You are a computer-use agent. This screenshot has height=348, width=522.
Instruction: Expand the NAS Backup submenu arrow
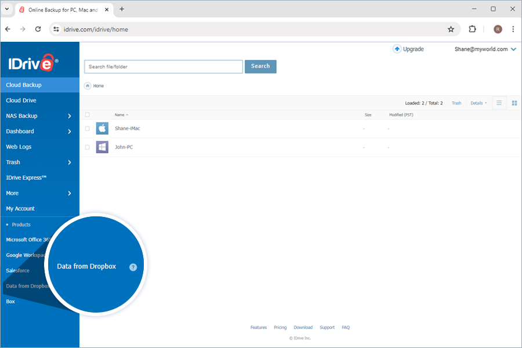coord(69,116)
